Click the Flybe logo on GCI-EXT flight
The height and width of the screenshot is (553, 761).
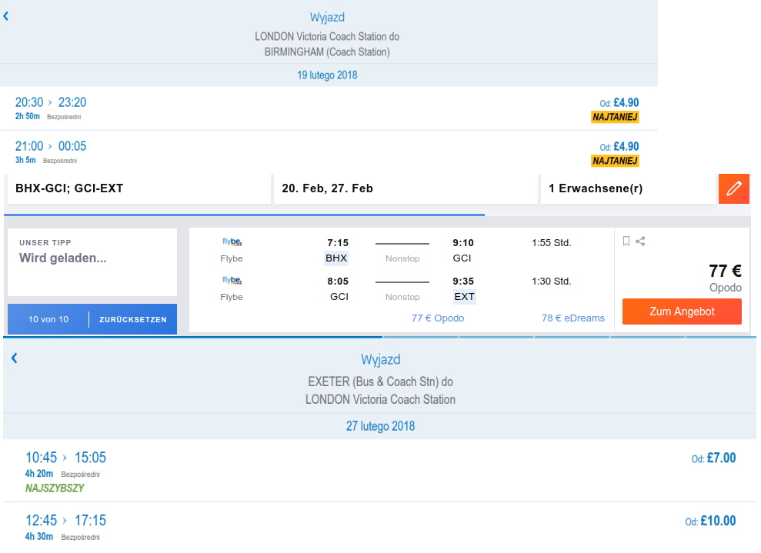pos(232,280)
